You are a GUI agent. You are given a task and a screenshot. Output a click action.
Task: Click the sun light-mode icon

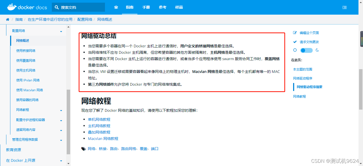[x=295, y=50]
